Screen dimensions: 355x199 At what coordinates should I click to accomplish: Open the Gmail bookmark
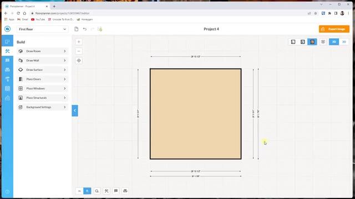(x=23, y=19)
